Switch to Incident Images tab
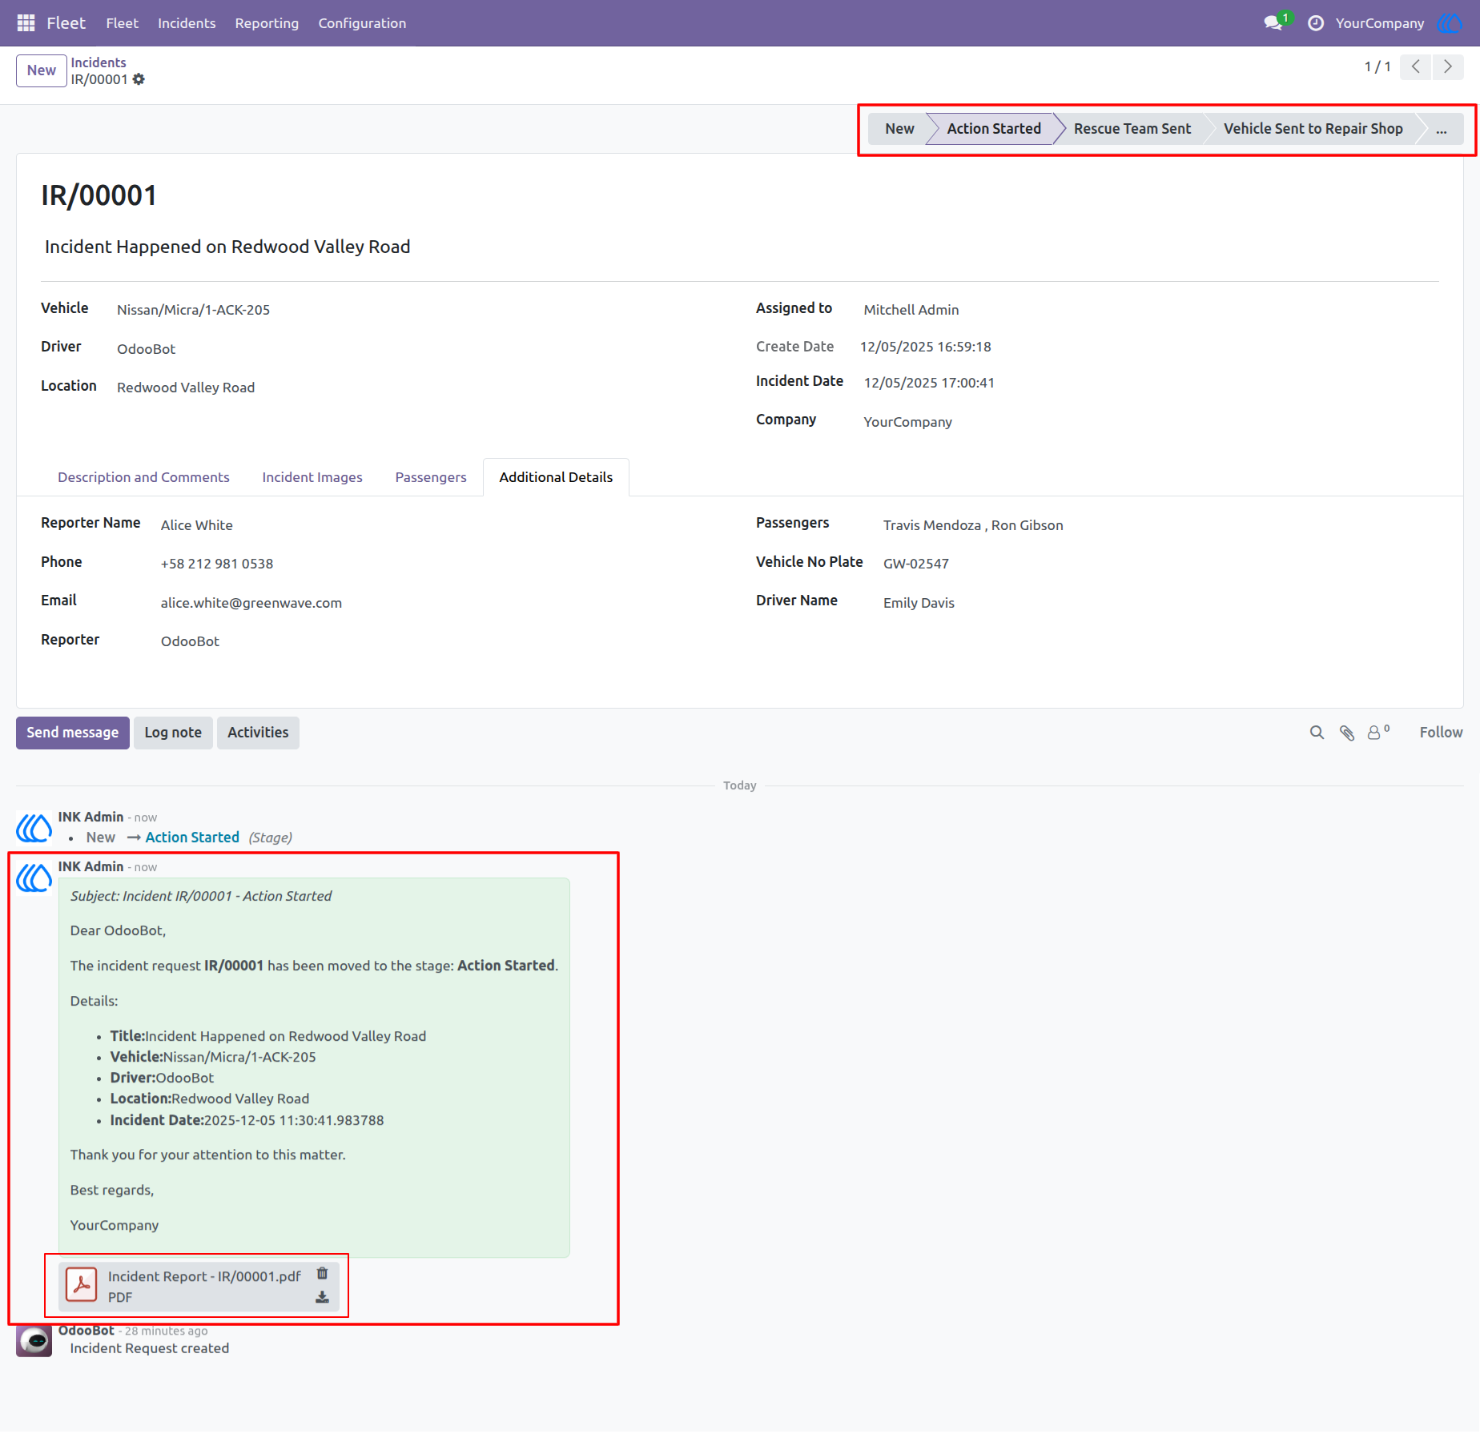Screen dimensions: 1480x1434 pyautogui.click(x=312, y=477)
